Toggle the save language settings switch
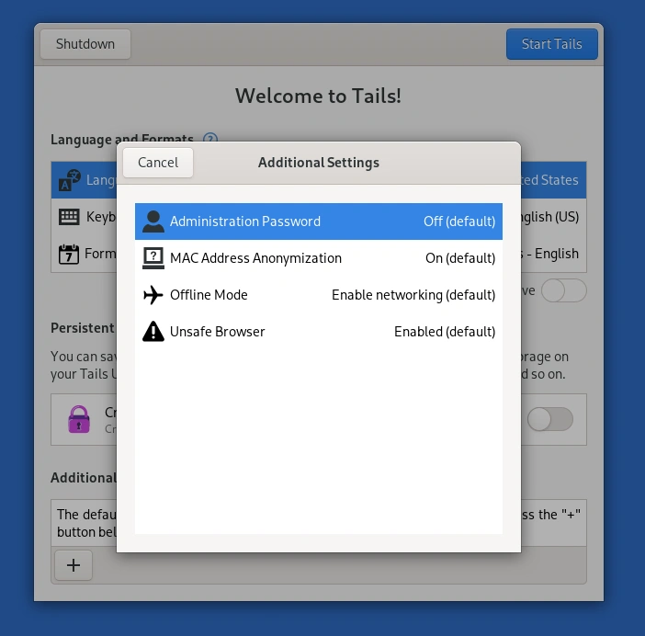 point(564,290)
